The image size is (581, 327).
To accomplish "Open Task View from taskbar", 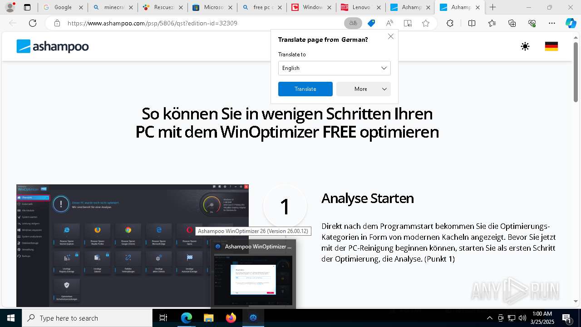I will click(164, 318).
